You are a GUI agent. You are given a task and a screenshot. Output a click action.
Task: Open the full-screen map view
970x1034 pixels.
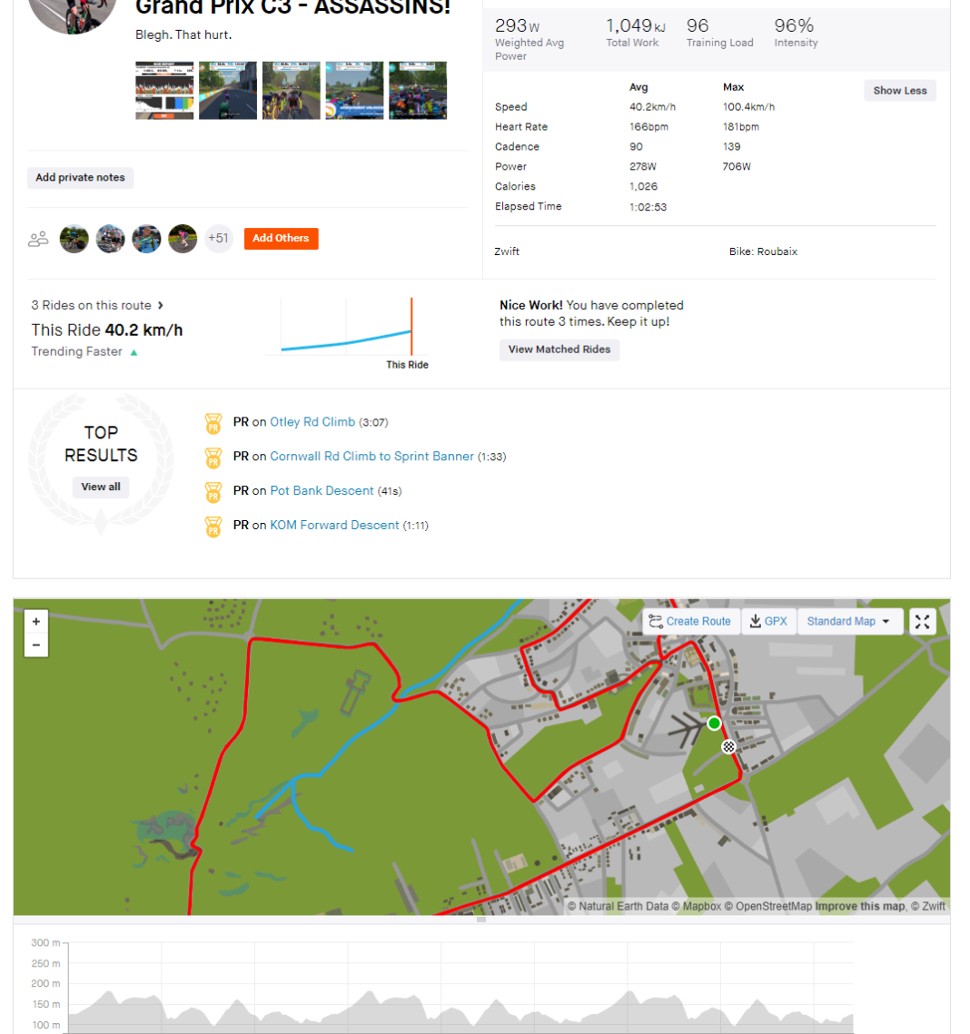pyautogui.click(x=922, y=621)
